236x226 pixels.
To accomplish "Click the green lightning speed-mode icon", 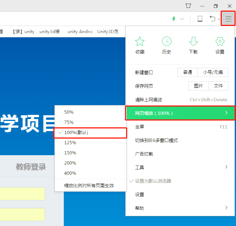I will [x=174, y=19].
